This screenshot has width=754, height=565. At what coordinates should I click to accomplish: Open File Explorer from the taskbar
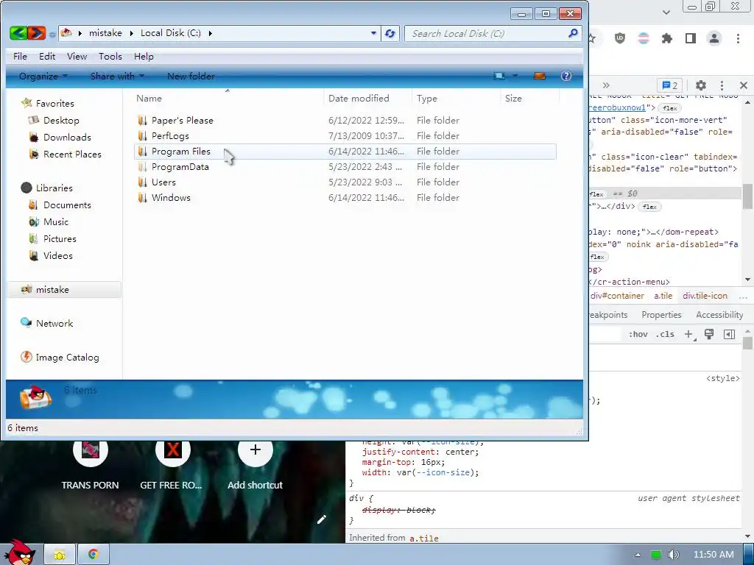[60, 555]
